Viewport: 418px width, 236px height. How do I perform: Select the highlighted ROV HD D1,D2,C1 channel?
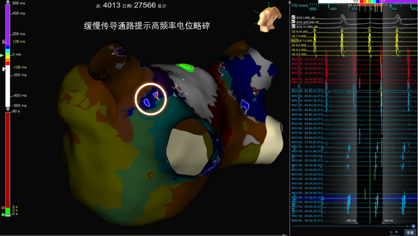pyautogui.click(x=307, y=197)
